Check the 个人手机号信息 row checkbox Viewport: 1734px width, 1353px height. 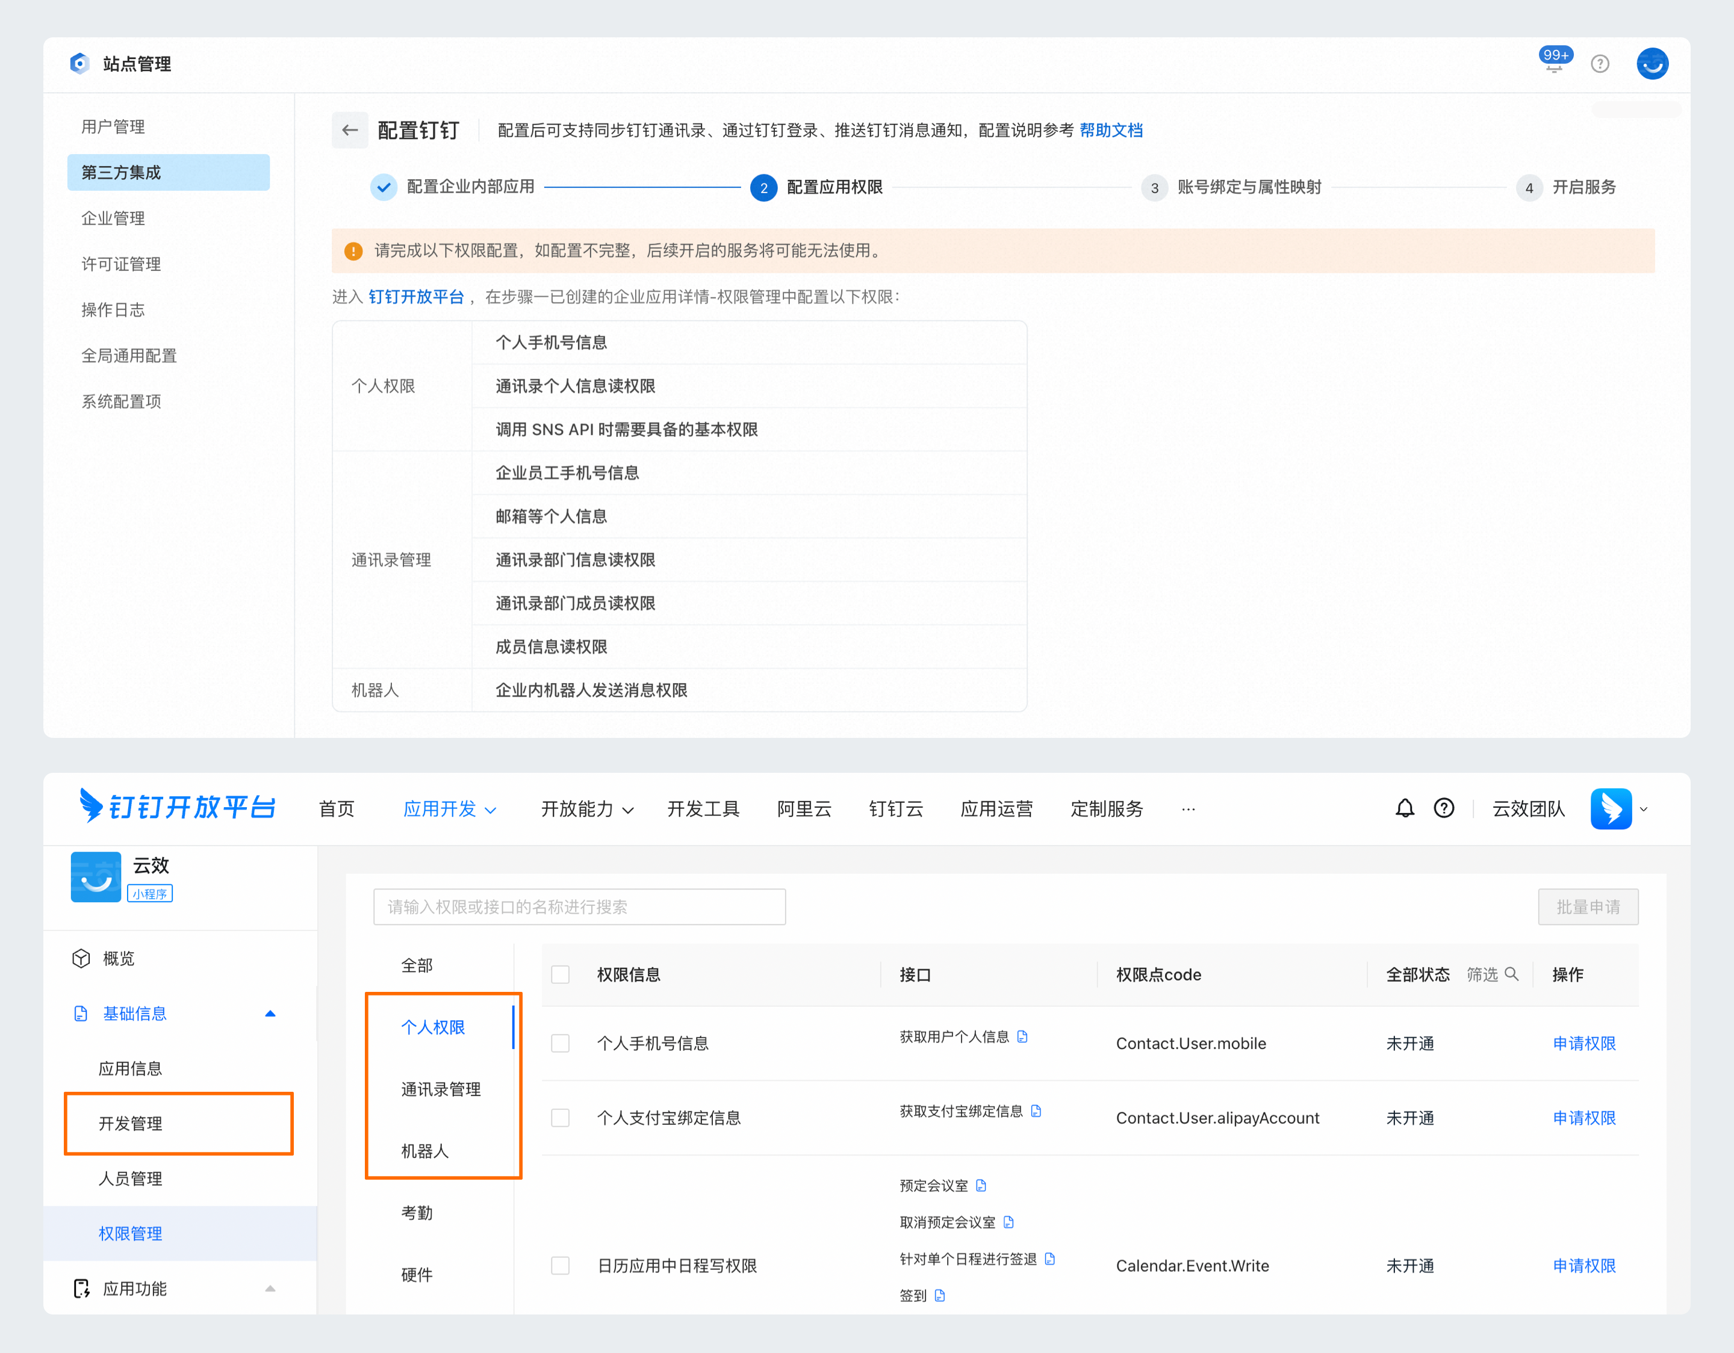point(561,1044)
